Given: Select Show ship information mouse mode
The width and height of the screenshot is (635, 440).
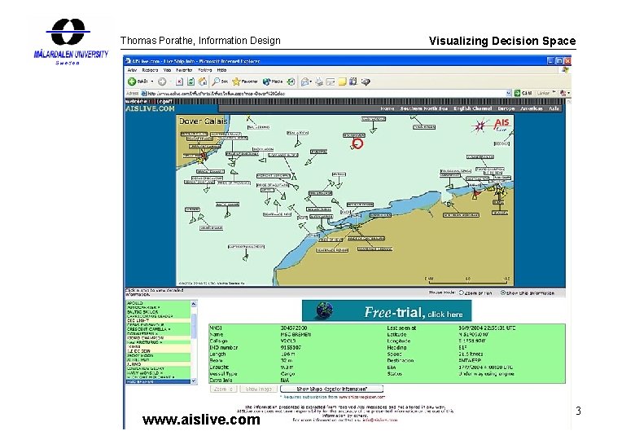Looking at the screenshot, I should [x=503, y=293].
